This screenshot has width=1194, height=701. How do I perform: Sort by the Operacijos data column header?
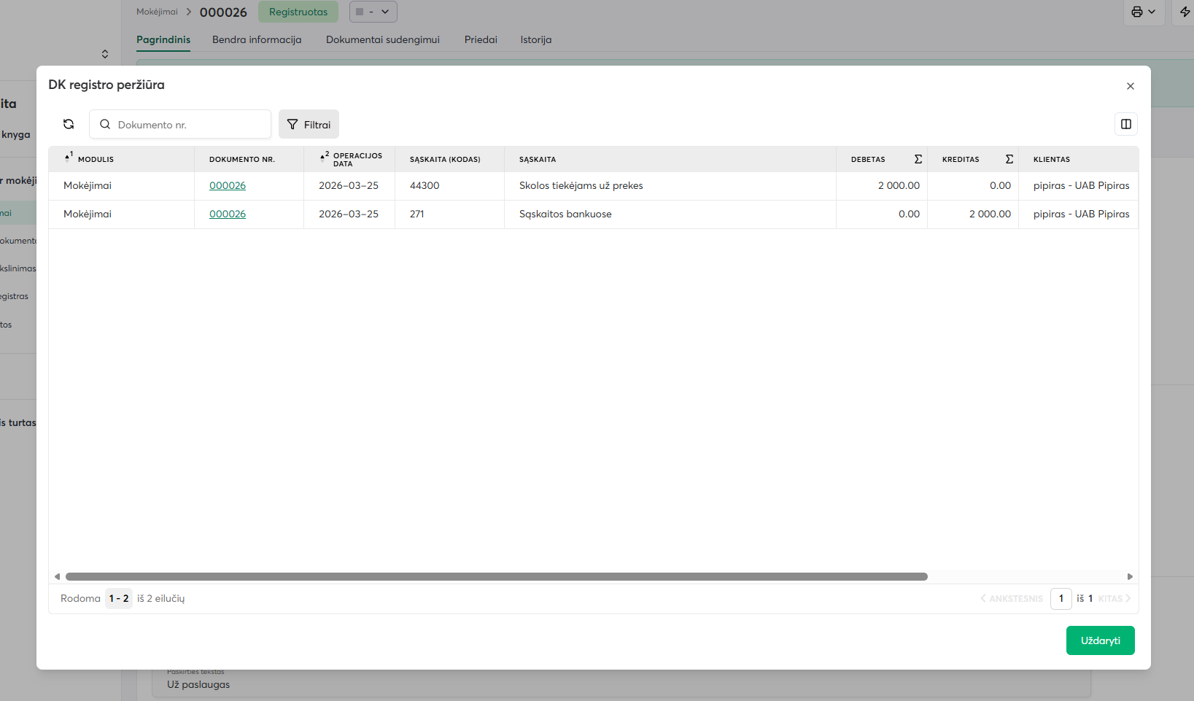pos(357,159)
